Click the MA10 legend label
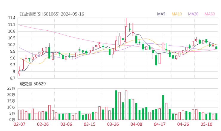 (x=177, y=14)
